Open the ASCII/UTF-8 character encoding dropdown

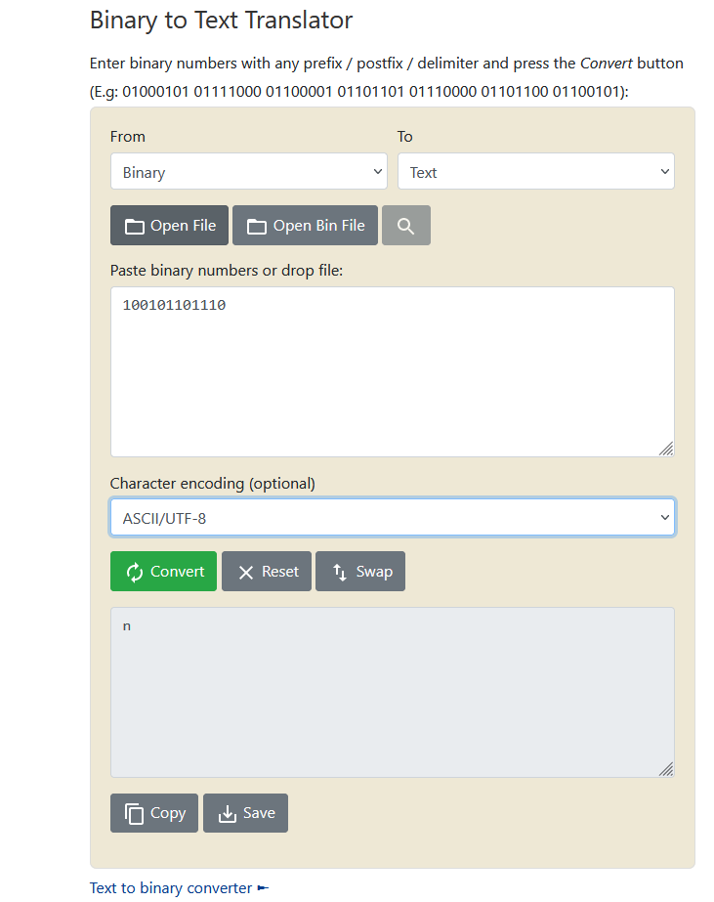(392, 518)
